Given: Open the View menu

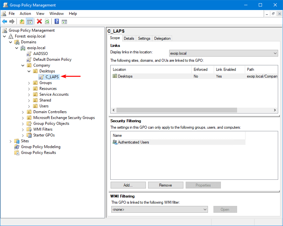Looking at the screenshot, I should [x=40, y=14].
